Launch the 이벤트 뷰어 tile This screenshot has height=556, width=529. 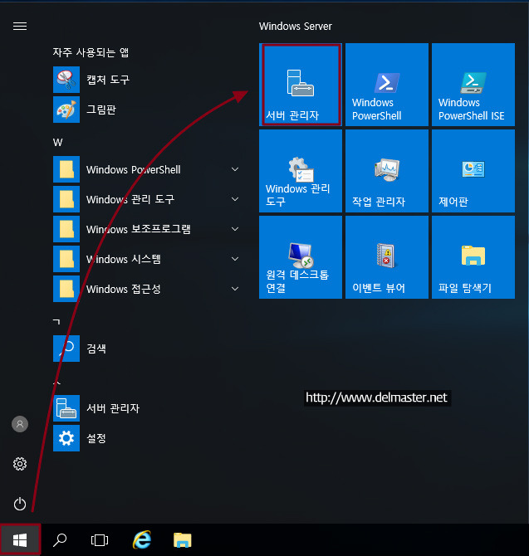(x=387, y=257)
